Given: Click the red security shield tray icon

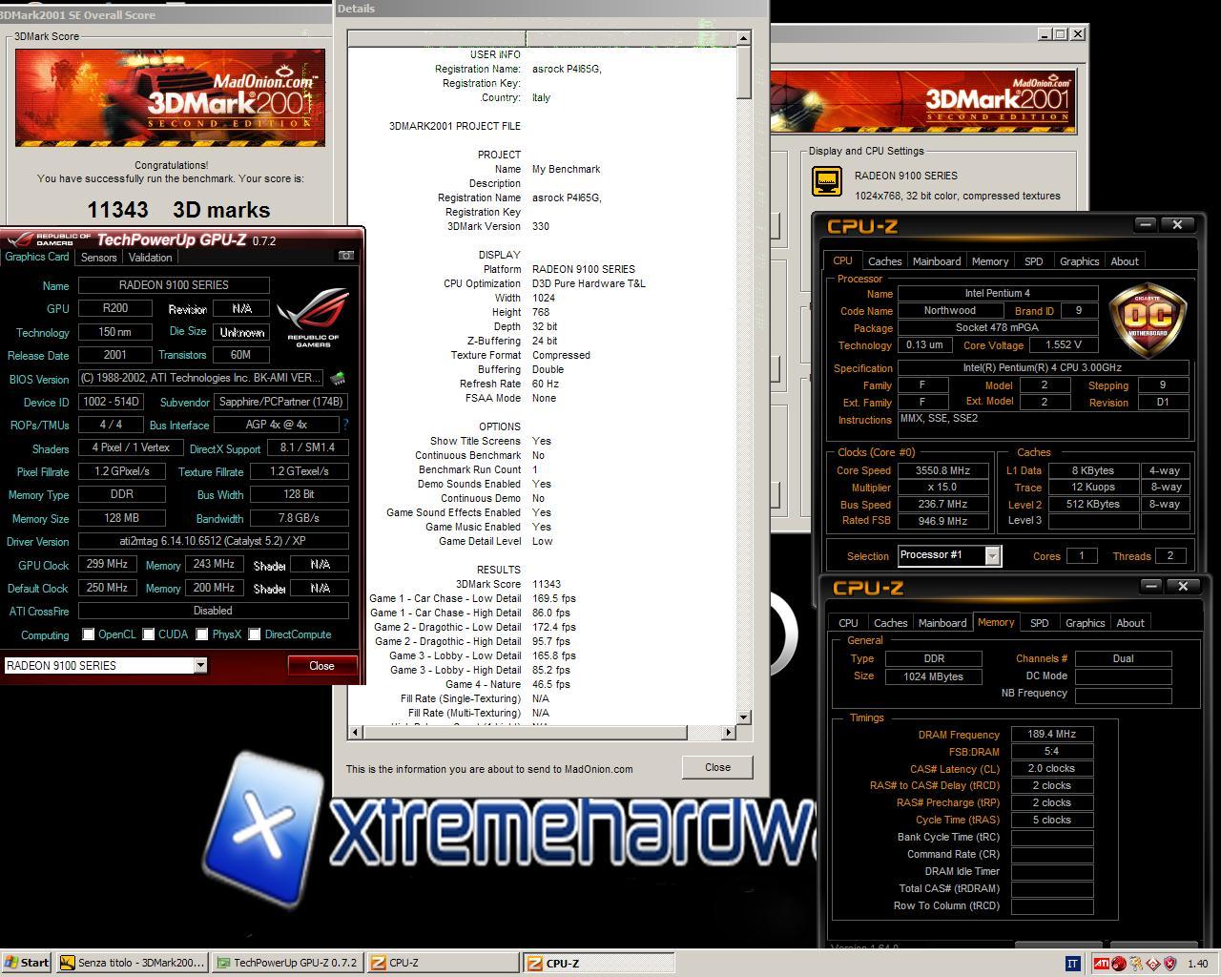Looking at the screenshot, I should coord(1169,964).
